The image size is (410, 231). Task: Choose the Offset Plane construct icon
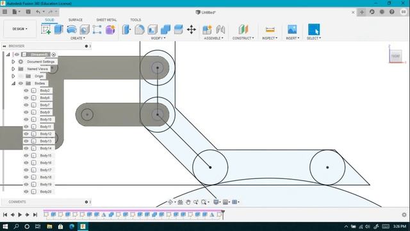click(x=243, y=30)
